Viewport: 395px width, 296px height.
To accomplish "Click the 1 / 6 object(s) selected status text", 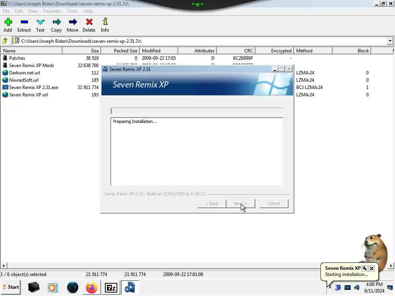I will [24, 274].
